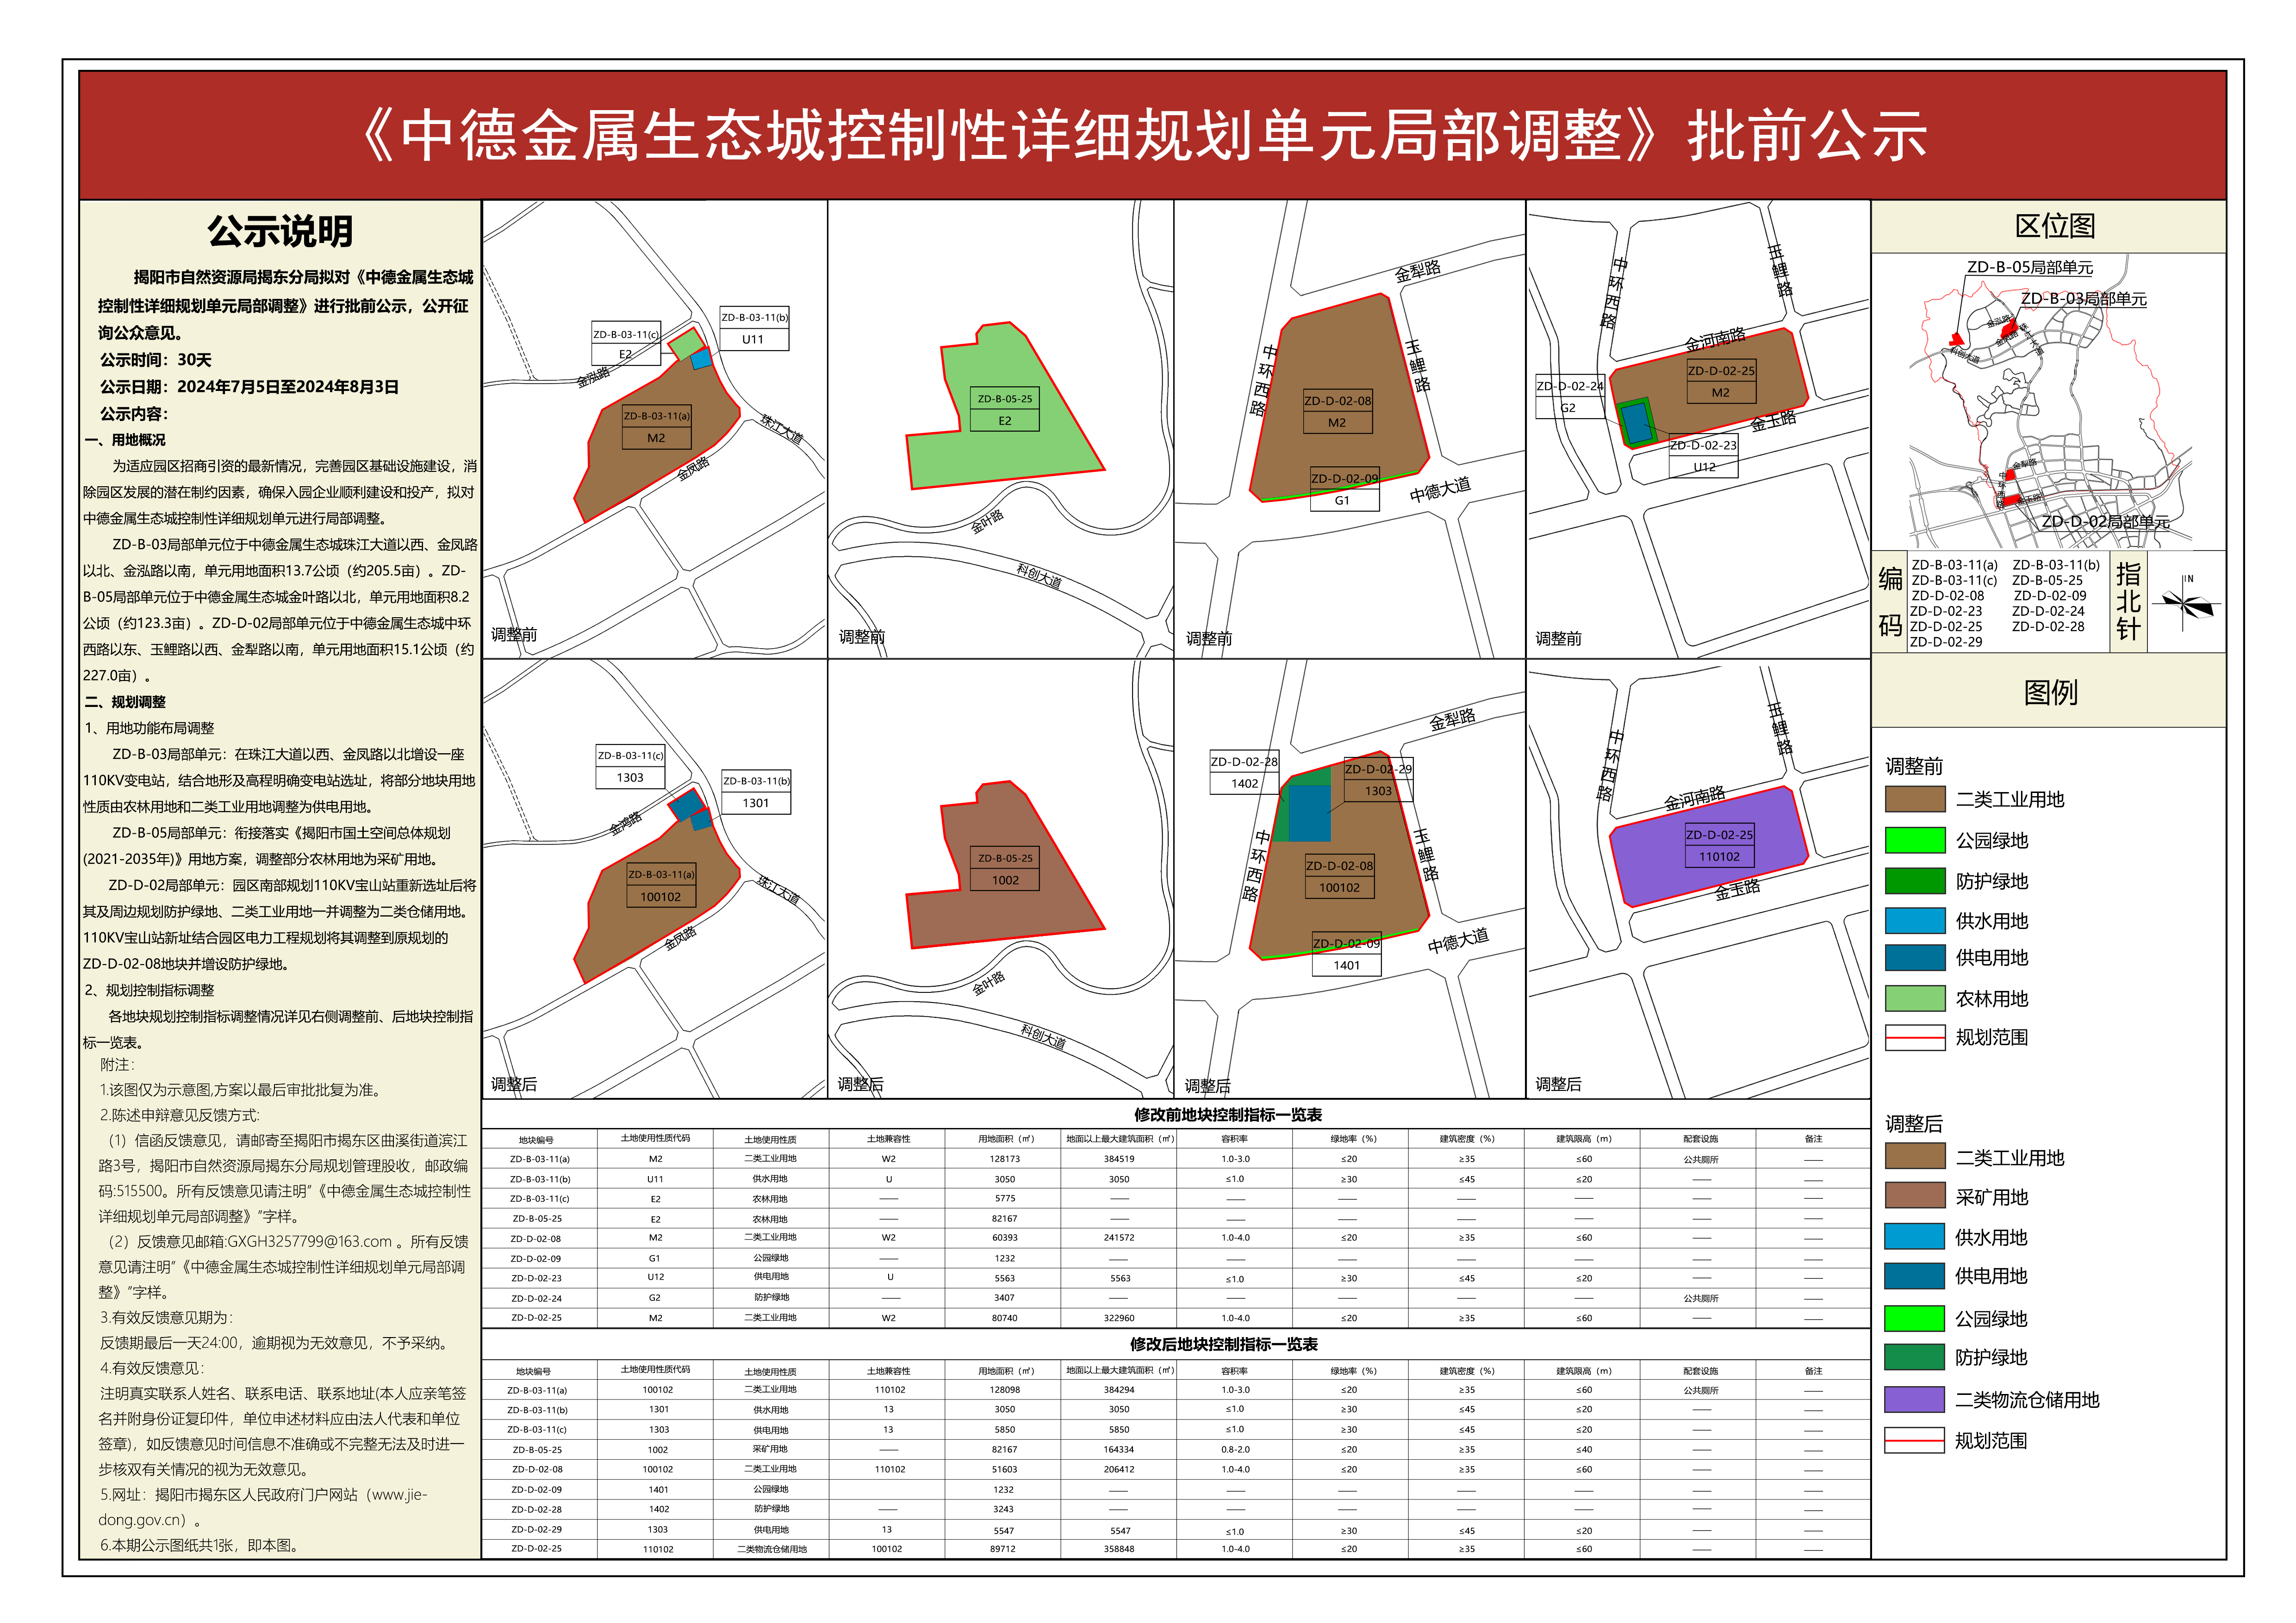Click the ZD-D-02-23 U12 callout label
The image size is (2296, 1623).
(1704, 457)
